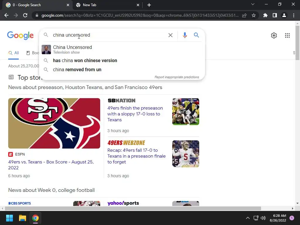Select the Books results tab
The width and height of the screenshot is (300, 225).
coord(33,53)
